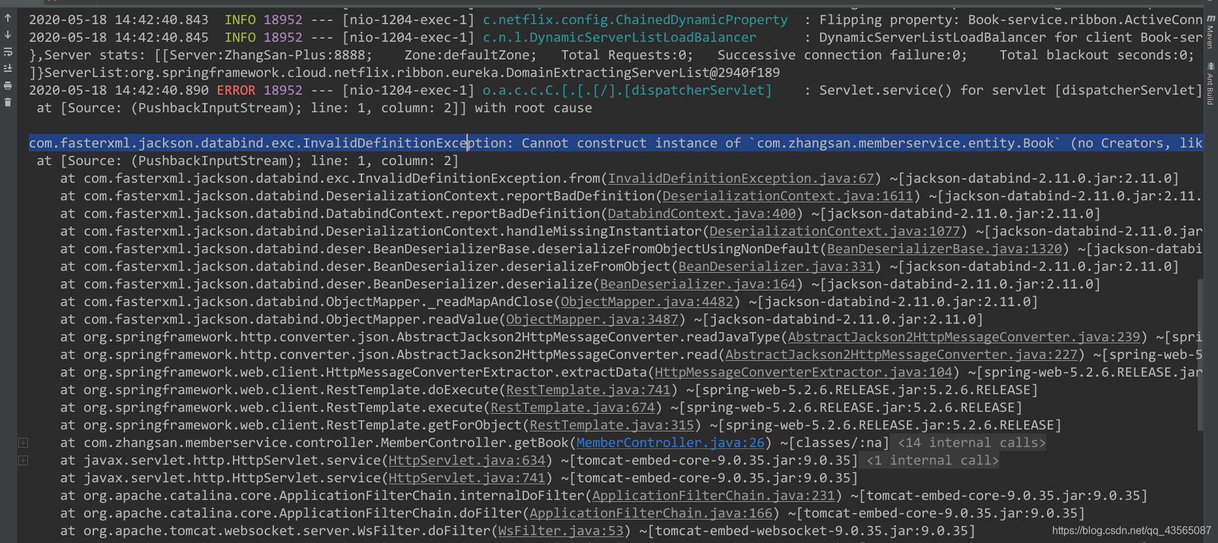
Task: Click c.netflix.config.ChainedDynamicProperty logger name
Action: tap(635, 20)
